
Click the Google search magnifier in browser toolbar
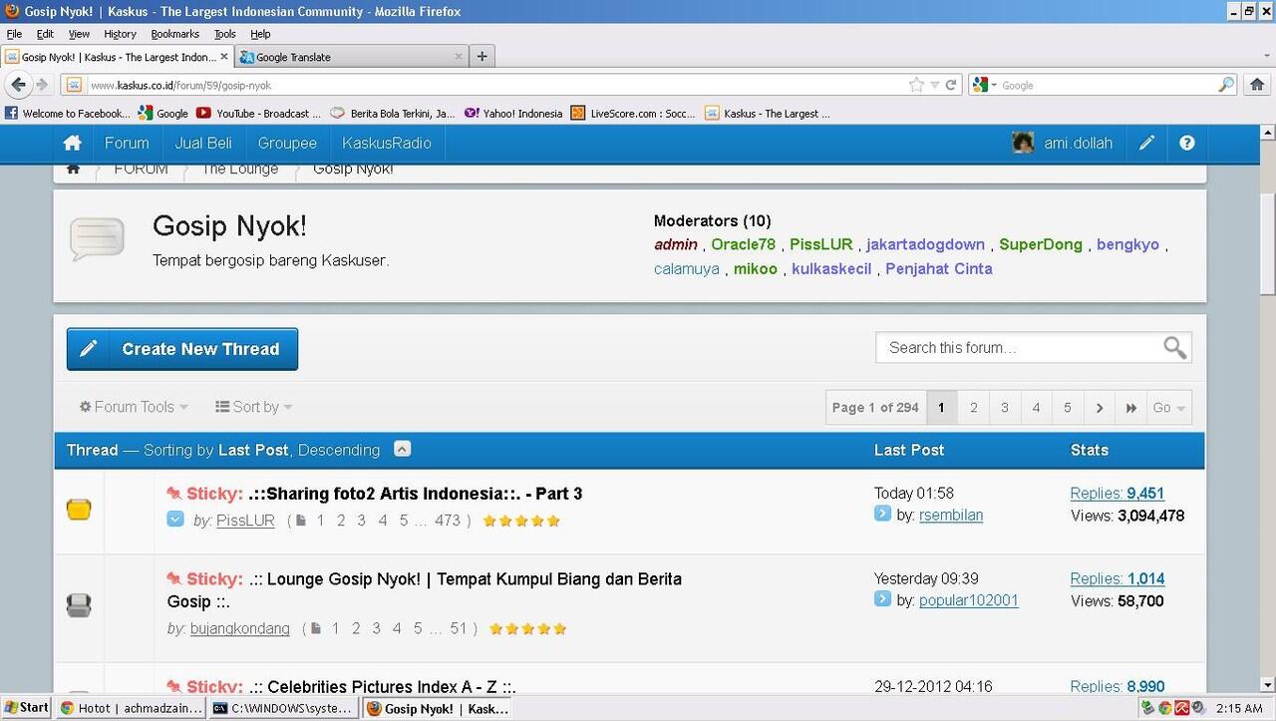tap(1226, 85)
